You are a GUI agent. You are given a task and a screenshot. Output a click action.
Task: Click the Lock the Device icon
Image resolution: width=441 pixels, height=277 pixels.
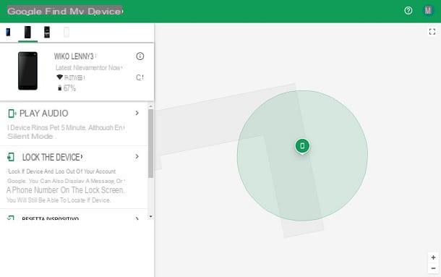pos(11,157)
